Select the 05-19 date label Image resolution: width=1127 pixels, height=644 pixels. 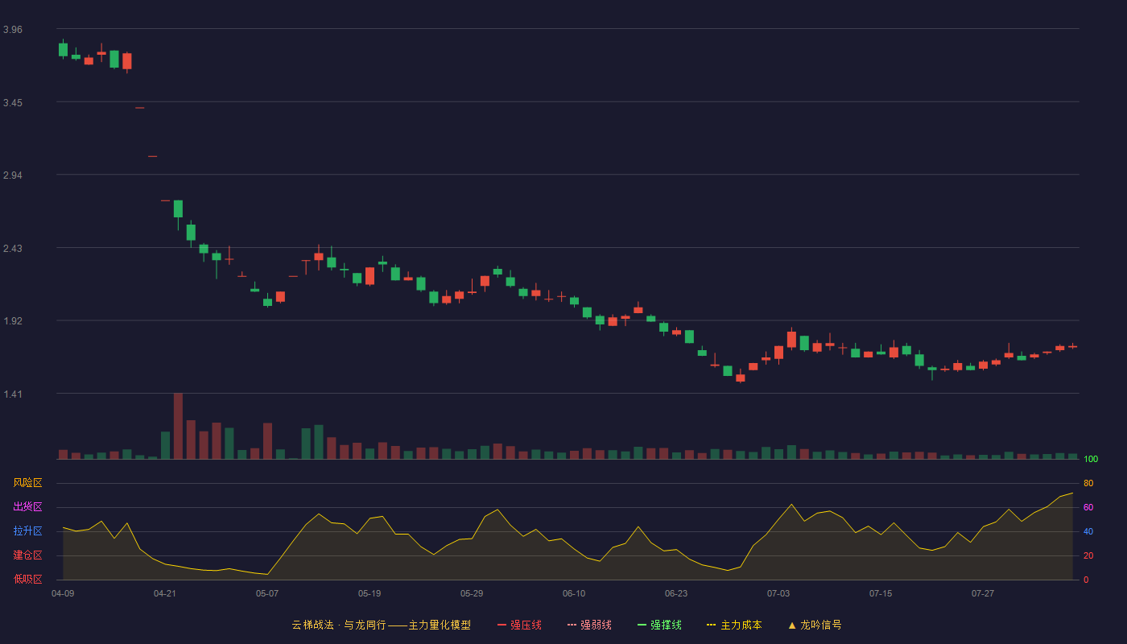coord(369,593)
